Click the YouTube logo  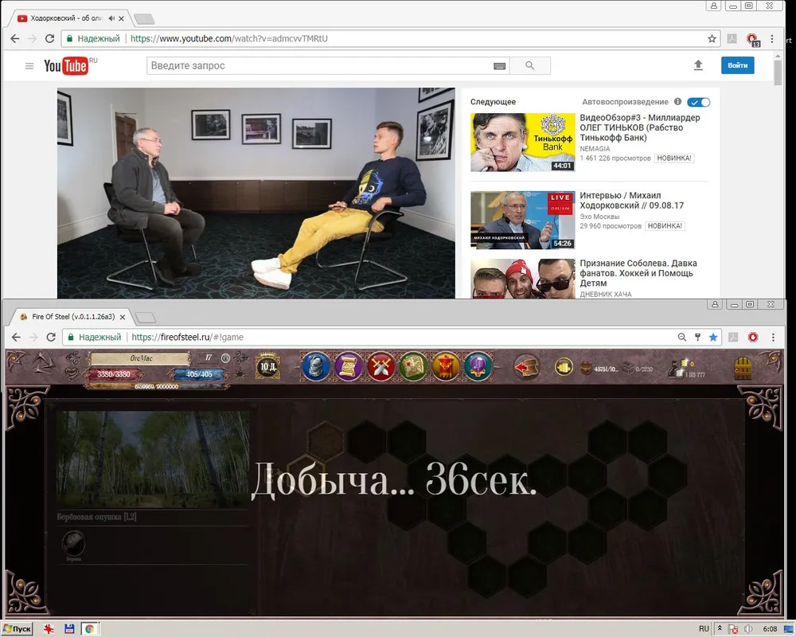(x=67, y=65)
